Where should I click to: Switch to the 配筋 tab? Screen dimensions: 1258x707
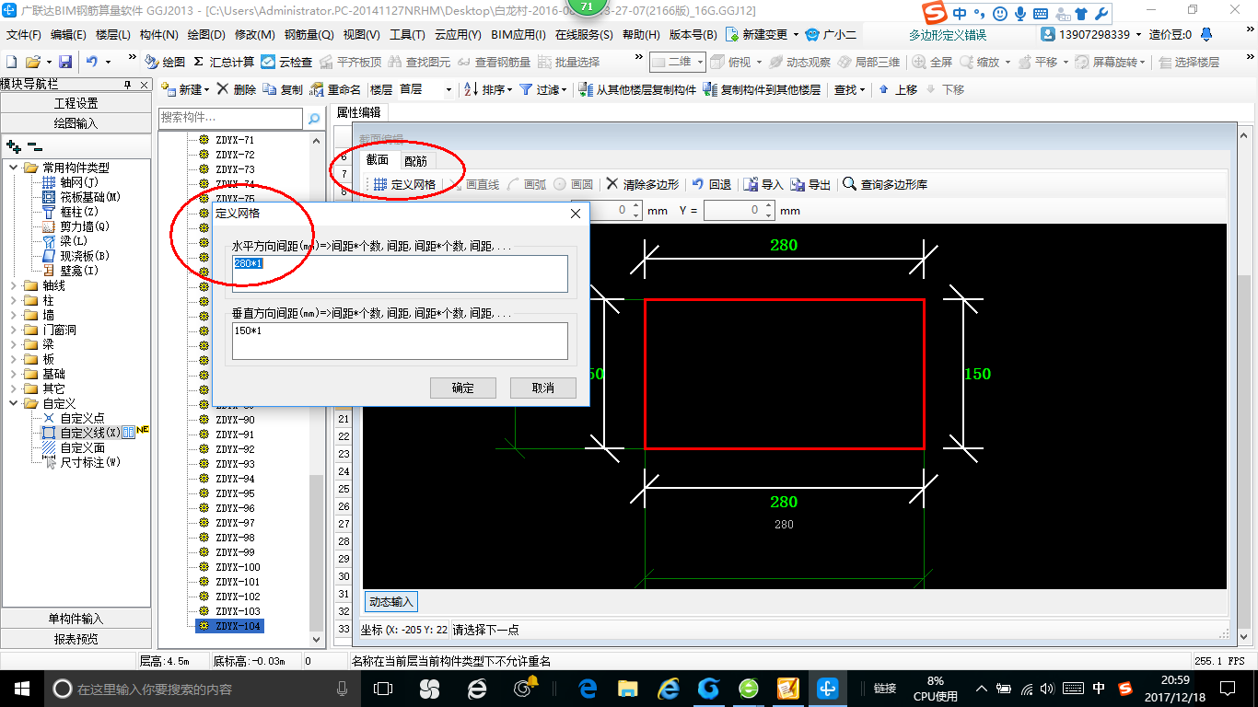pyautogui.click(x=415, y=160)
